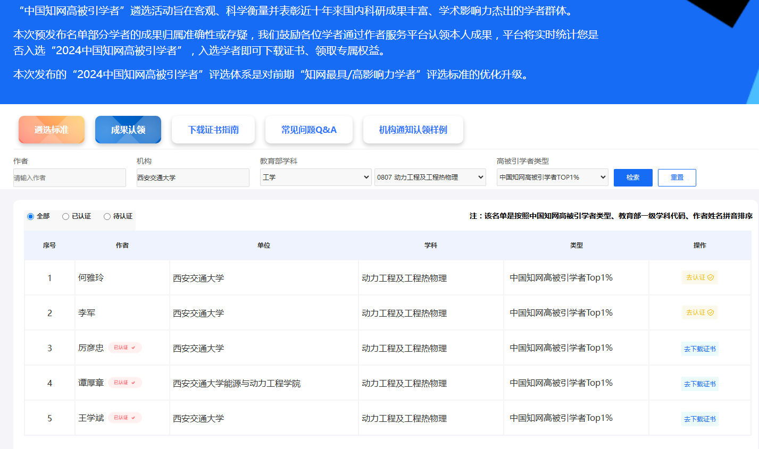
Task: Click the 去认证 badge for 李军
Action: tap(699, 312)
